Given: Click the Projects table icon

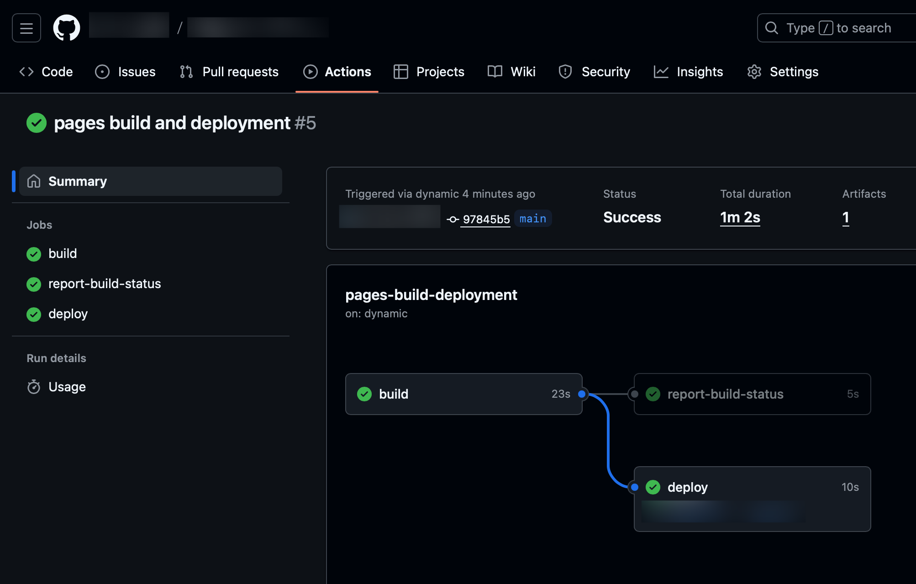Looking at the screenshot, I should pos(401,72).
